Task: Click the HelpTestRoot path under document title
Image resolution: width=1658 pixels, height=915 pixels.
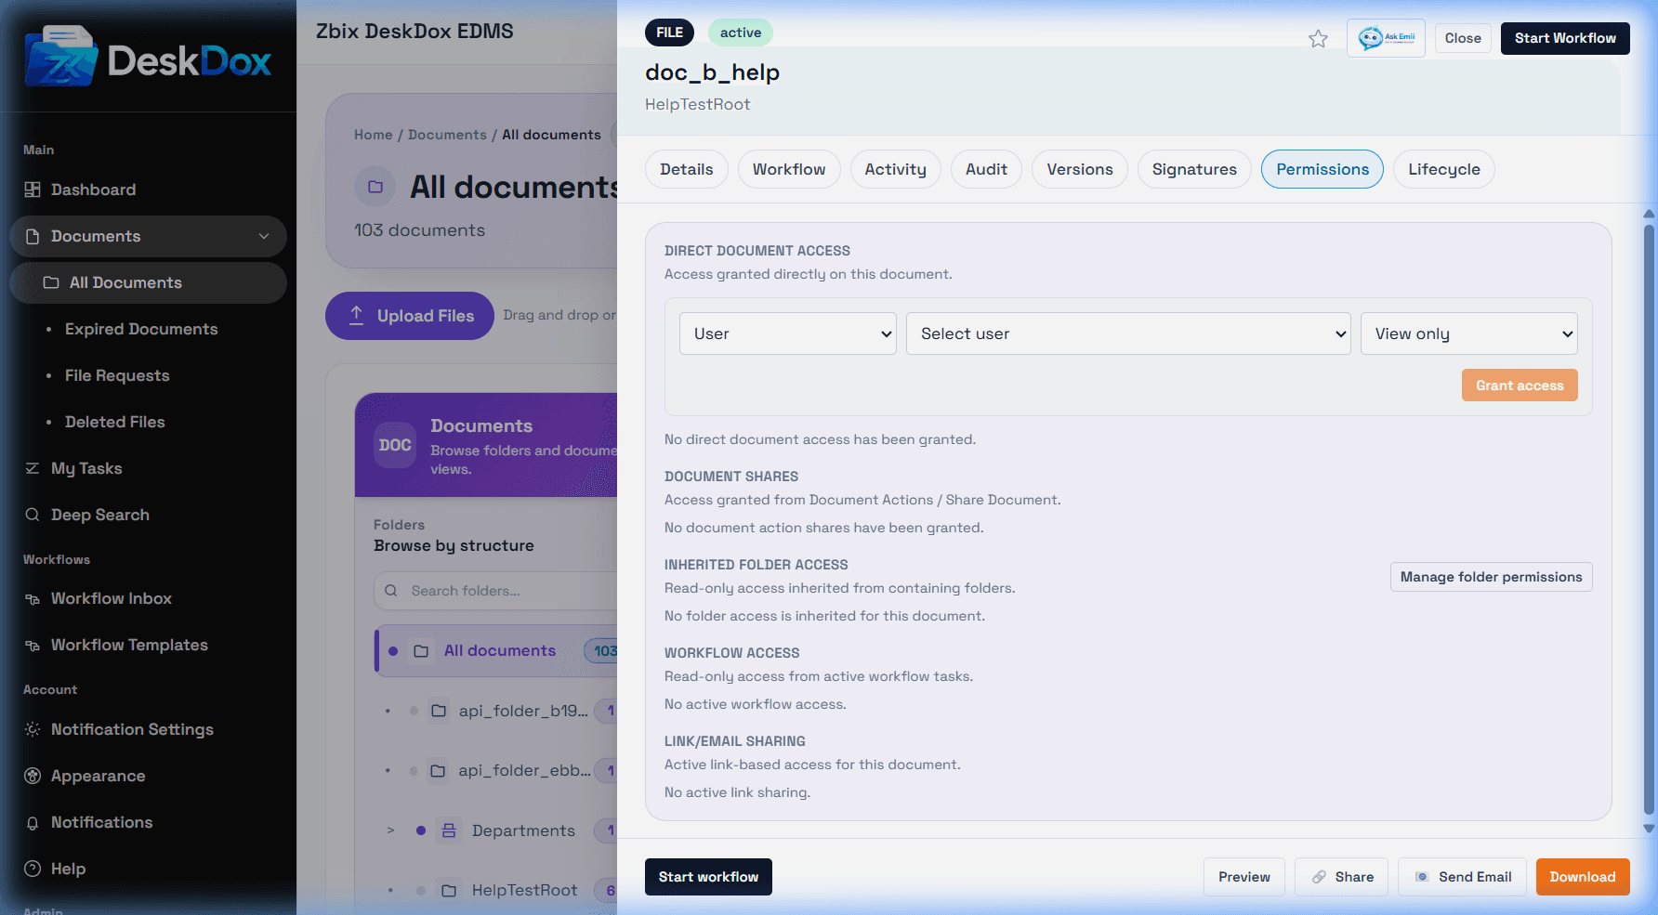Action: coord(698,104)
